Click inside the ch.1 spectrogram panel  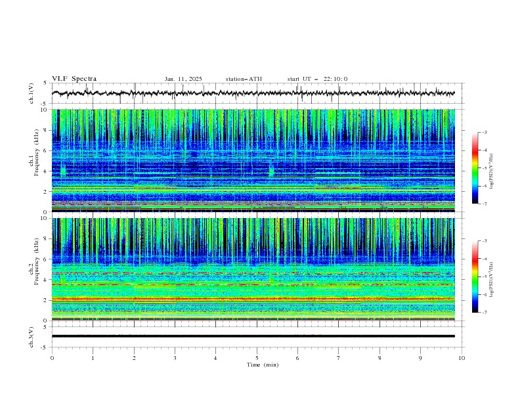(253, 160)
